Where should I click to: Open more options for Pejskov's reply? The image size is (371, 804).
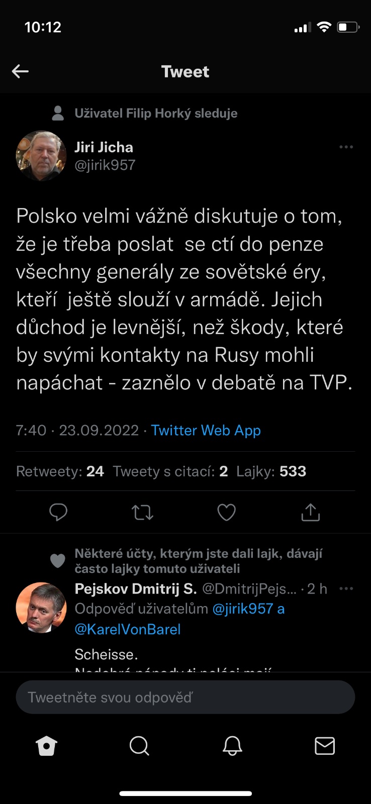pos(346,588)
